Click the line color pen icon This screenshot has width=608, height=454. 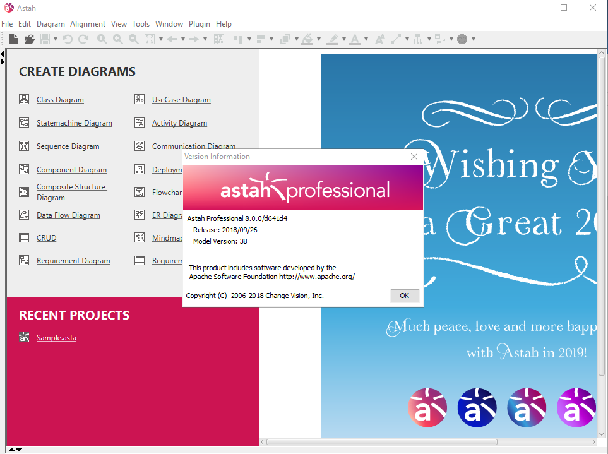coord(333,39)
